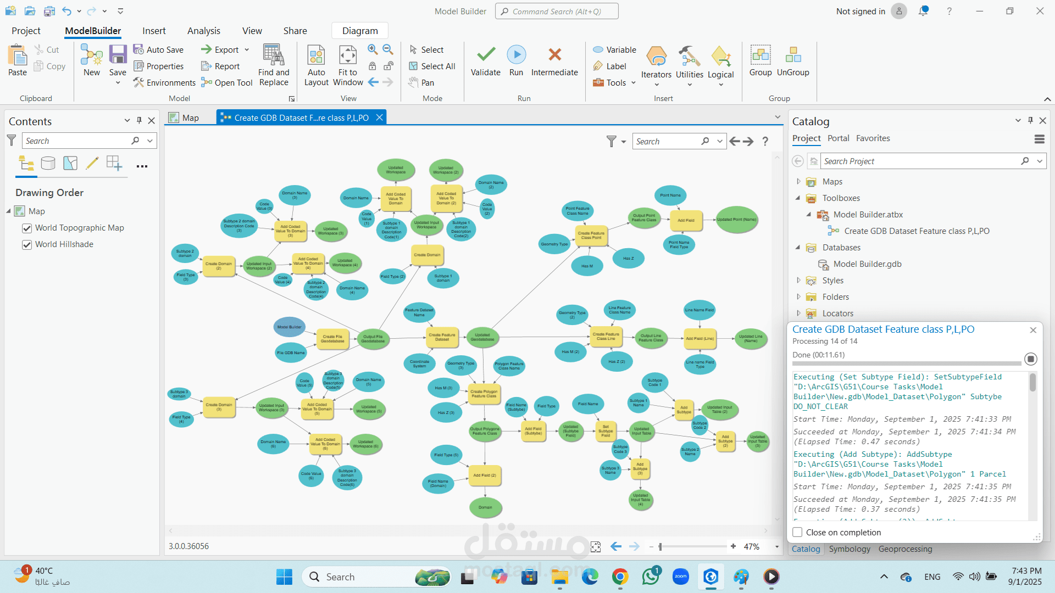Collapse the Databases tree node
The image size is (1055, 593).
coord(798,247)
